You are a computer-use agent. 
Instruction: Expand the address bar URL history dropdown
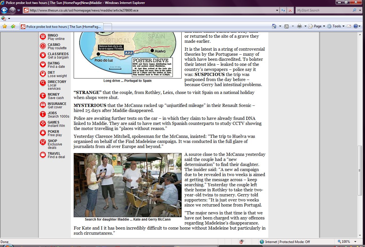(x=277, y=10)
